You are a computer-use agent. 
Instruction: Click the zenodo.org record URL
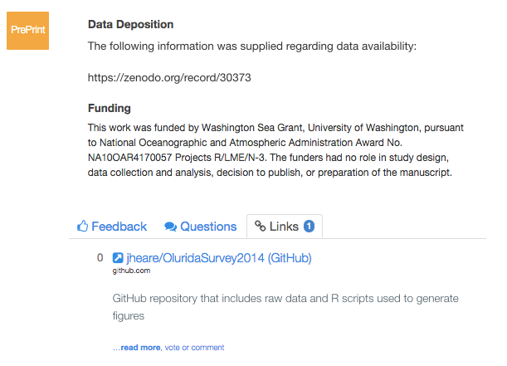169,77
